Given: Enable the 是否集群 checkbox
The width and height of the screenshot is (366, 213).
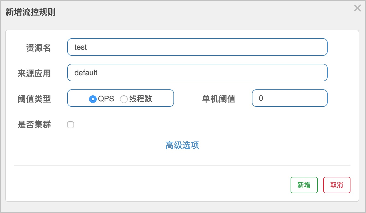Looking at the screenshot, I should point(71,125).
